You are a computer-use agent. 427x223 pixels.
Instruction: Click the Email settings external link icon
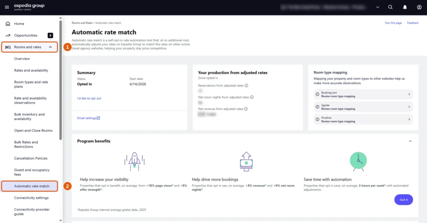point(98,118)
